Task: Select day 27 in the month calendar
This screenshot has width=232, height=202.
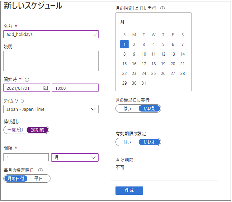Action: coord(173,73)
